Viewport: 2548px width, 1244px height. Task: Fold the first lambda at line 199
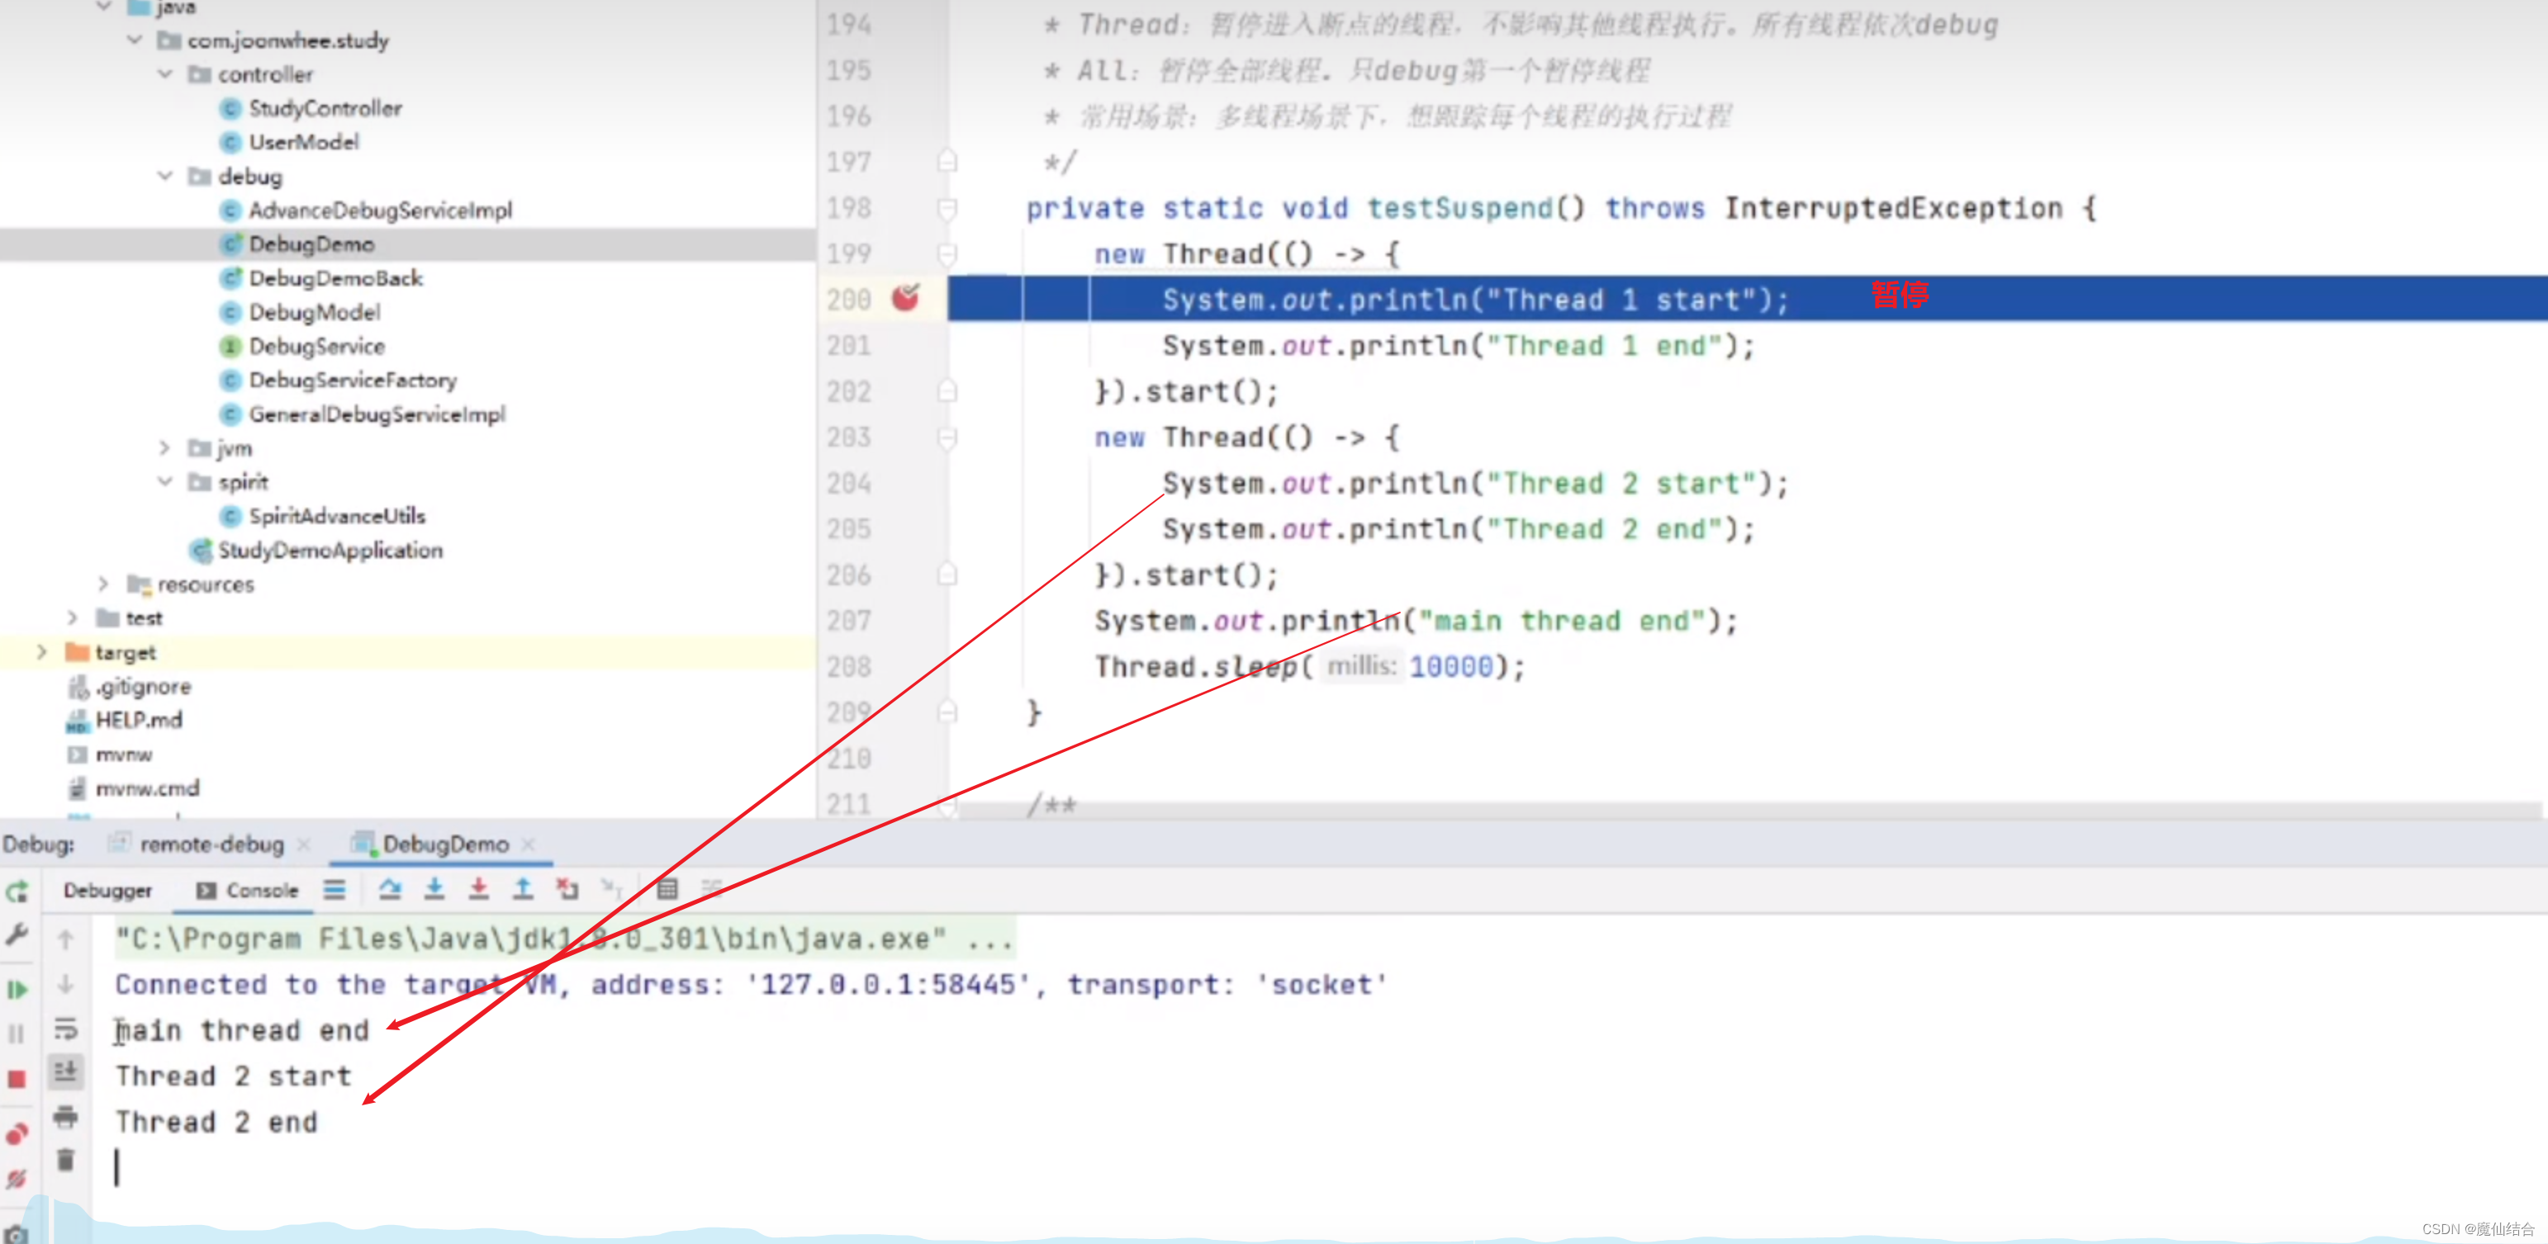[x=947, y=254]
